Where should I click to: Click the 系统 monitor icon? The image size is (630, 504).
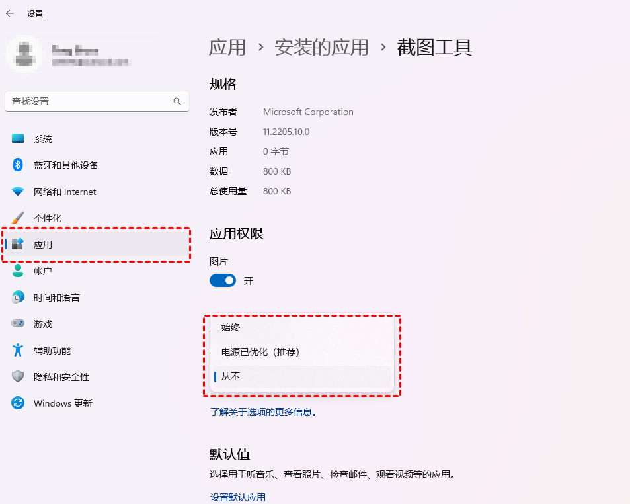[x=18, y=139]
